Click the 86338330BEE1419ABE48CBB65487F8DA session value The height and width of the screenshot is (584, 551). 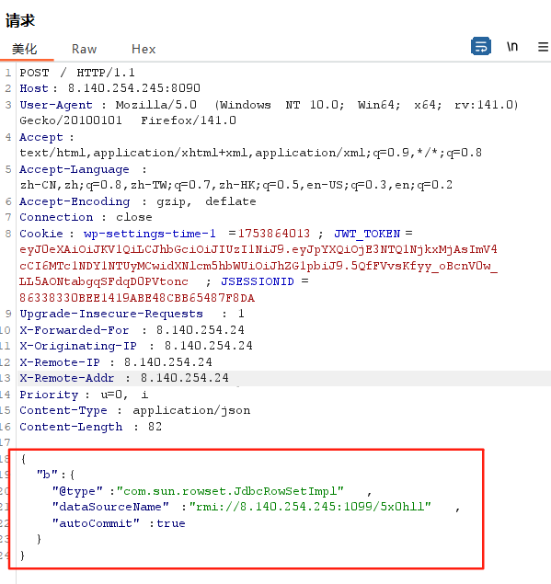click(x=137, y=298)
